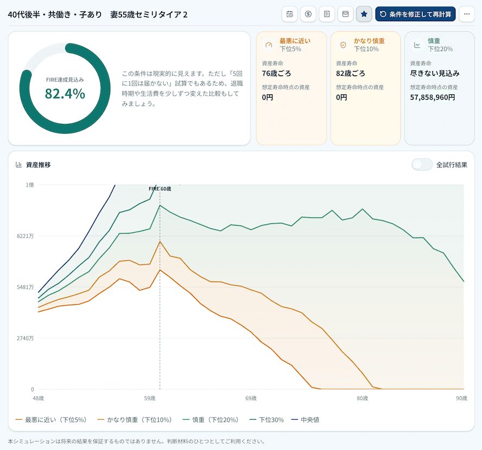Screen dimensions: 482x450
Task: Click the 69歳 x-axis label
Action: (x=251, y=398)
